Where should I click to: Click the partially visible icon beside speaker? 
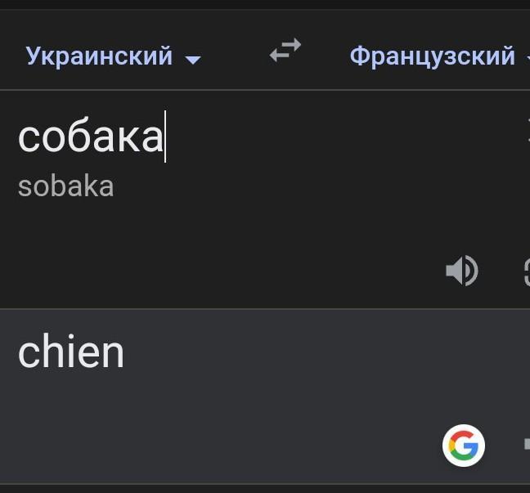coord(526,271)
